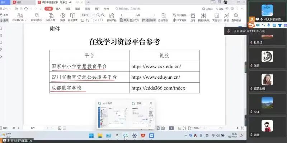Select the 手型 hand tool
This screenshot has height=143, width=287.
coord(4,15)
